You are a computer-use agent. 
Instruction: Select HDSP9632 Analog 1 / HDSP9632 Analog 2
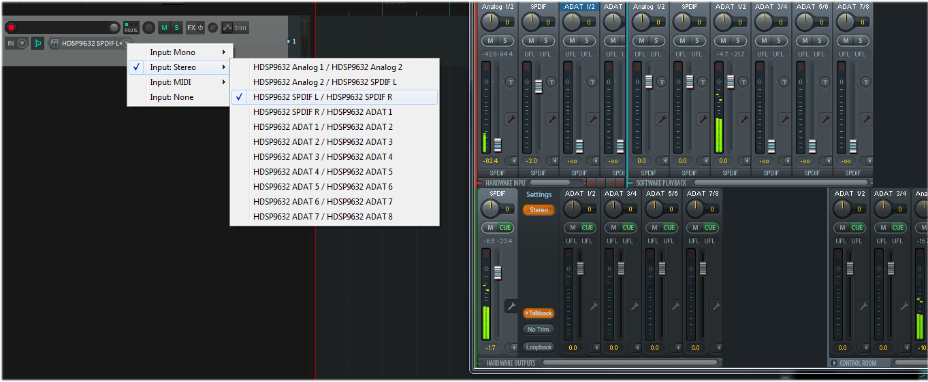[334, 67]
